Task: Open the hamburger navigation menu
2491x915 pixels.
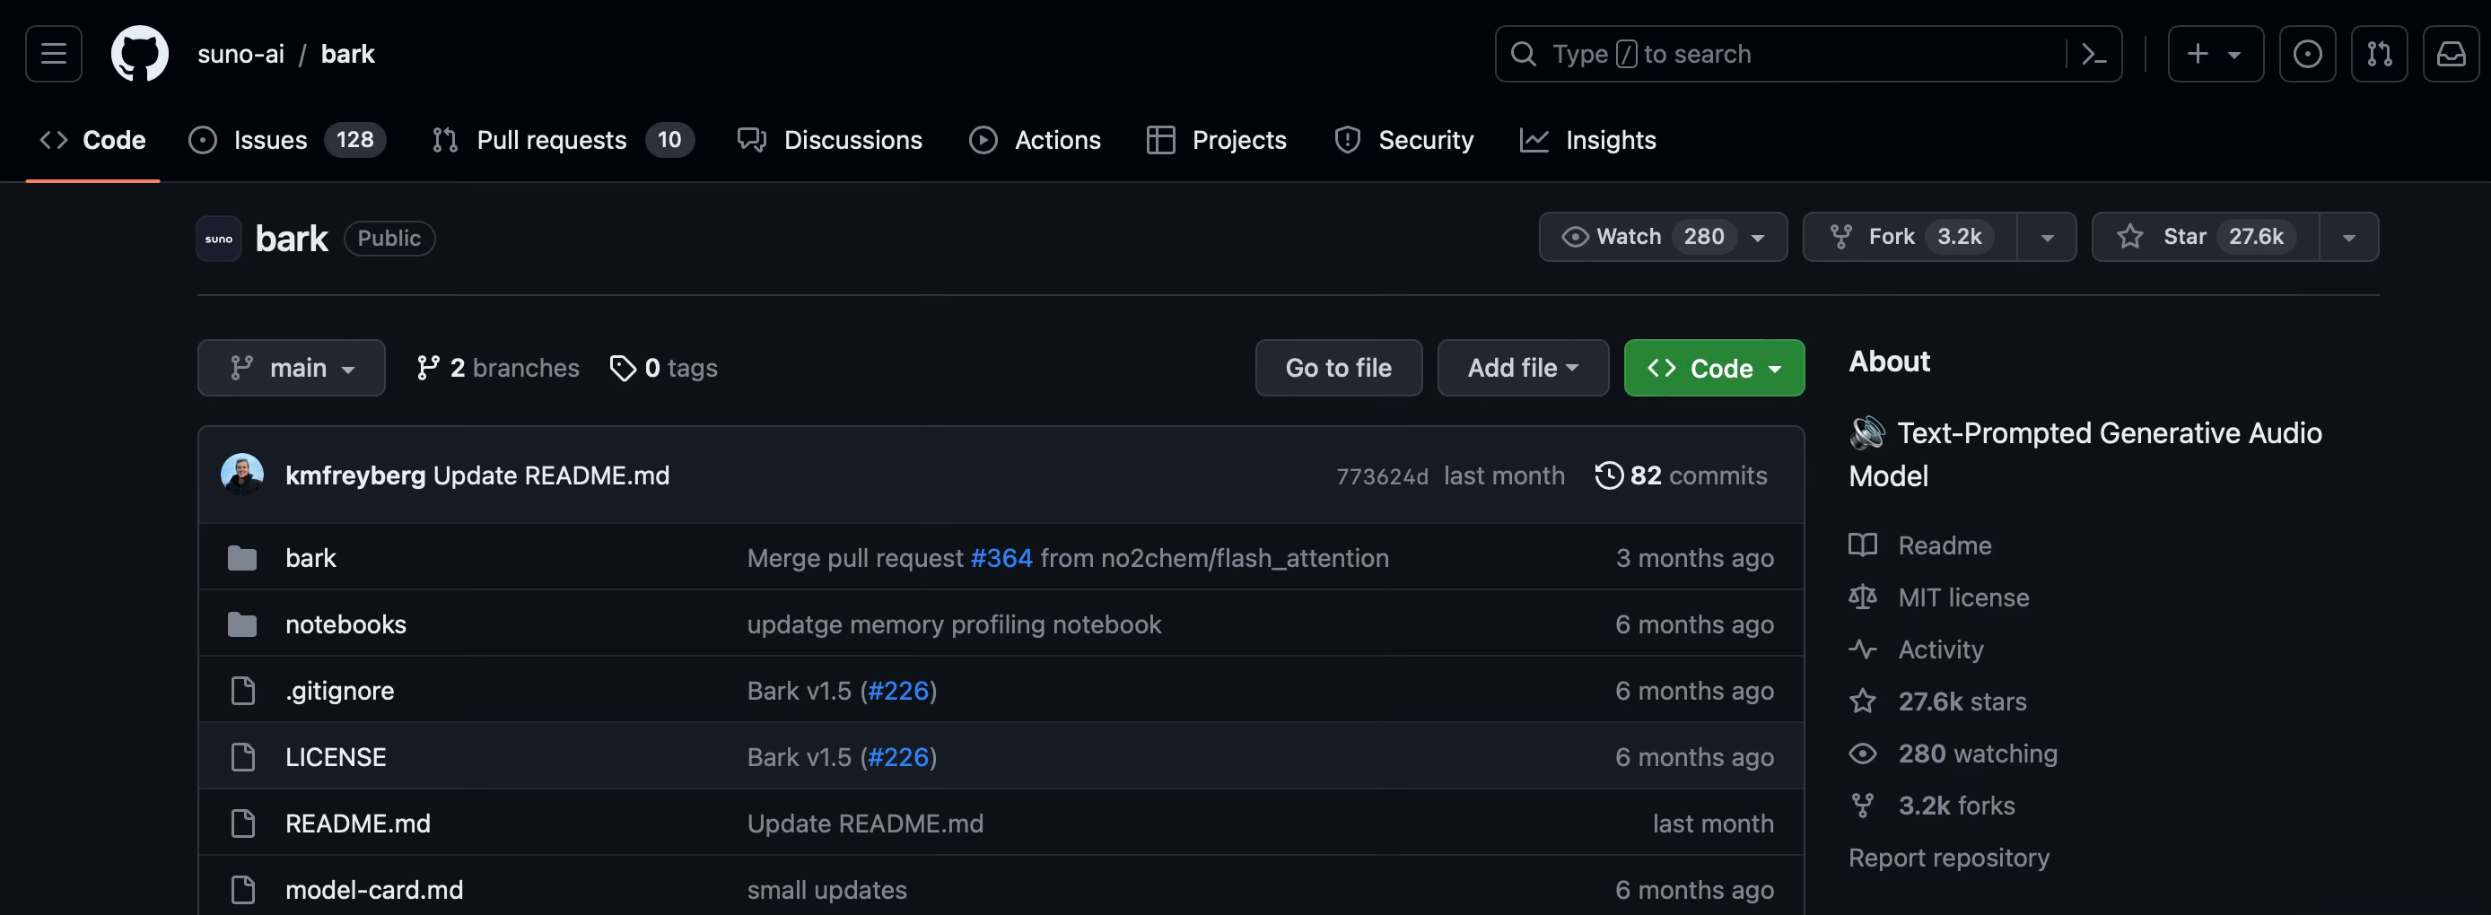Action: 53,54
